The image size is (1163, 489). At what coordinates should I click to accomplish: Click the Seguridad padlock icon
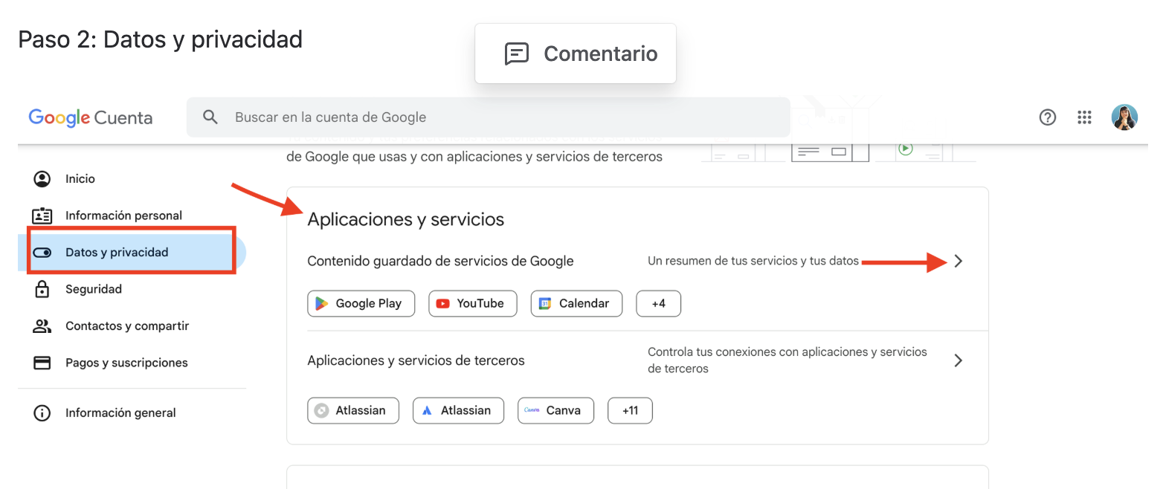click(42, 289)
